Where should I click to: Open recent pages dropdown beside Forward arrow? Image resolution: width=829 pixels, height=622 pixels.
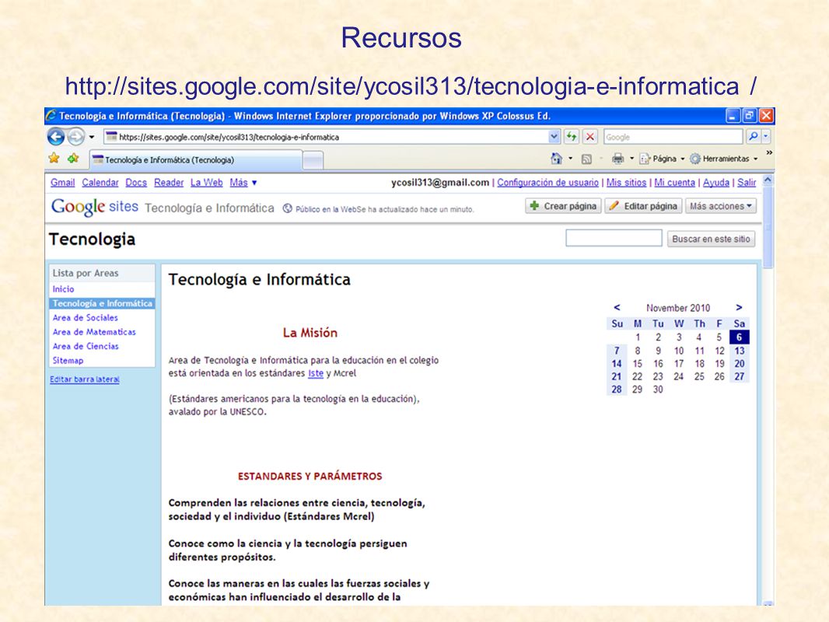[x=92, y=137]
